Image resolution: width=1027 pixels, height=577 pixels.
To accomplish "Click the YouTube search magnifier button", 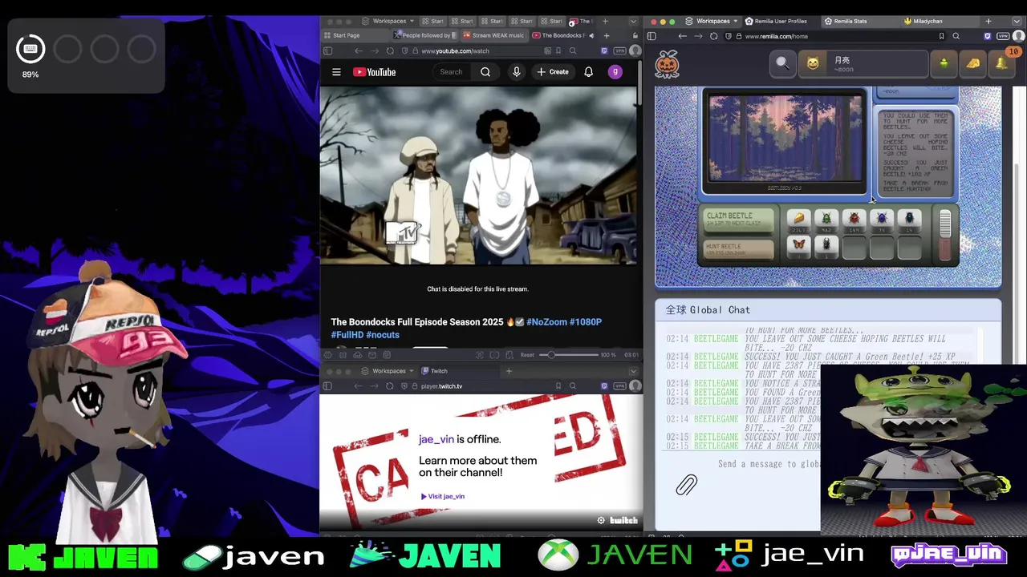I will tap(485, 72).
